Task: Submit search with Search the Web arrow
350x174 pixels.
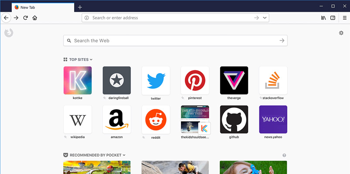Action: 282,40
